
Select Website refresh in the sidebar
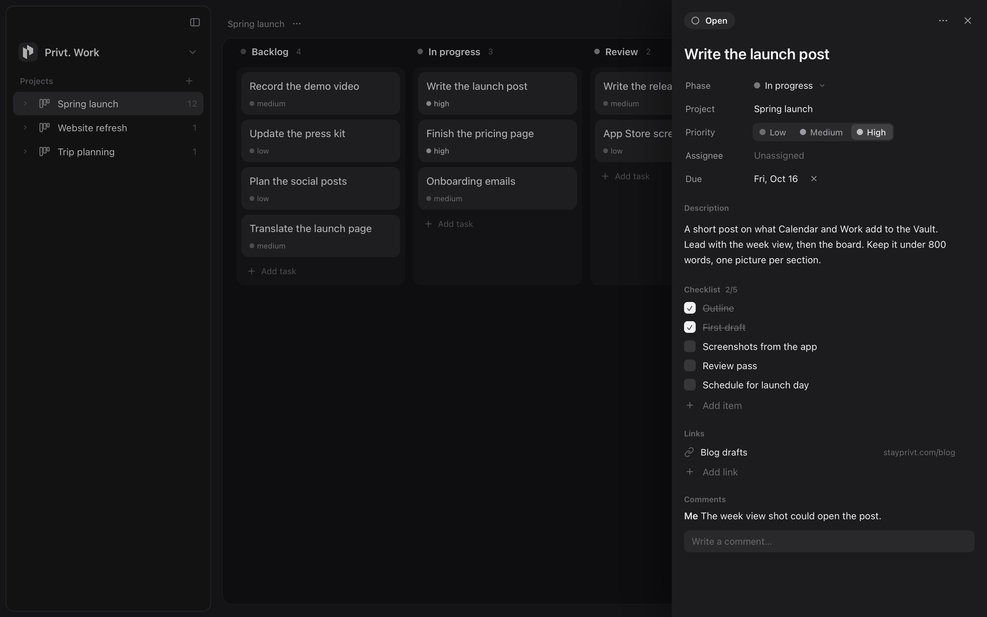pyautogui.click(x=108, y=128)
